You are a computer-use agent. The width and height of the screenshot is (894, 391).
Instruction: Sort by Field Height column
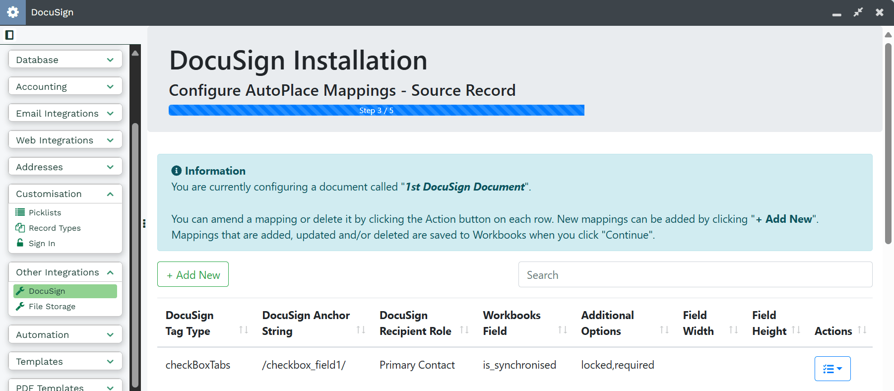point(796,330)
